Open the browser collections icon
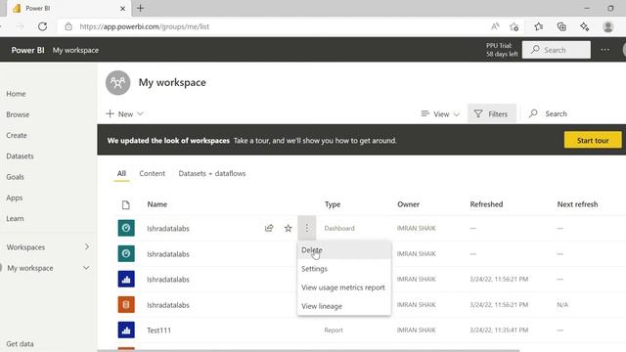The height and width of the screenshot is (352, 626). point(561,26)
